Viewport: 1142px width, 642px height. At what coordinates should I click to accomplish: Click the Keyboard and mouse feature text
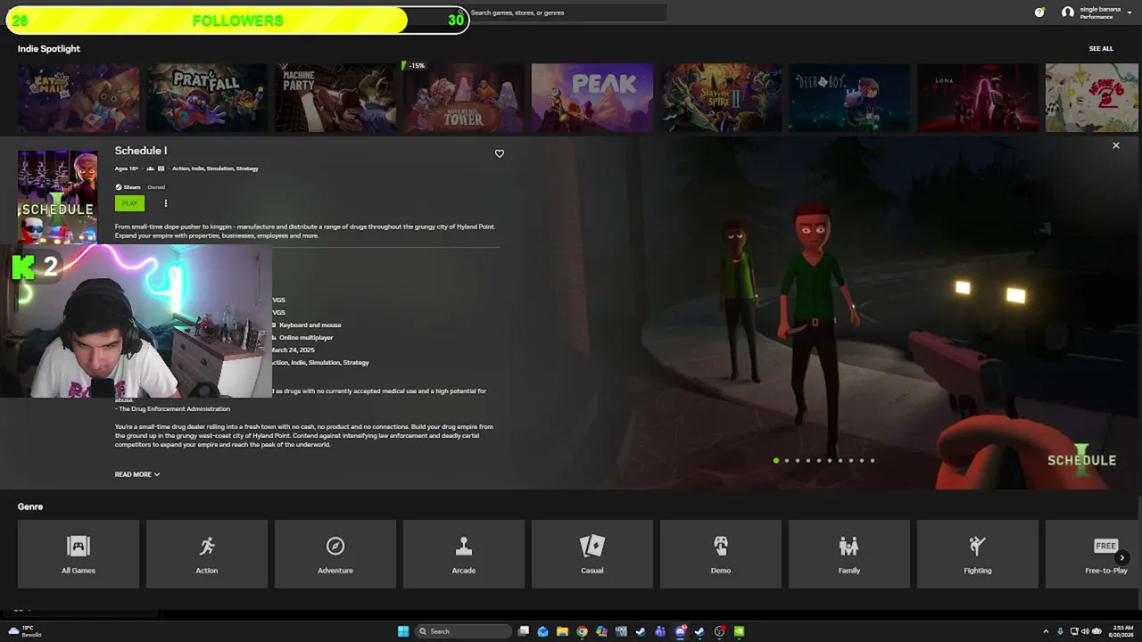tap(310, 325)
